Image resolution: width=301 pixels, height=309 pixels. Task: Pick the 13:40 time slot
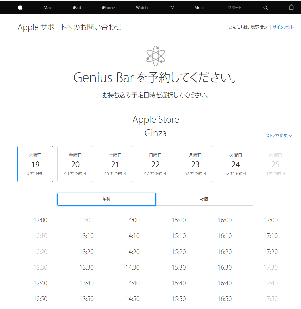tap(87, 283)
